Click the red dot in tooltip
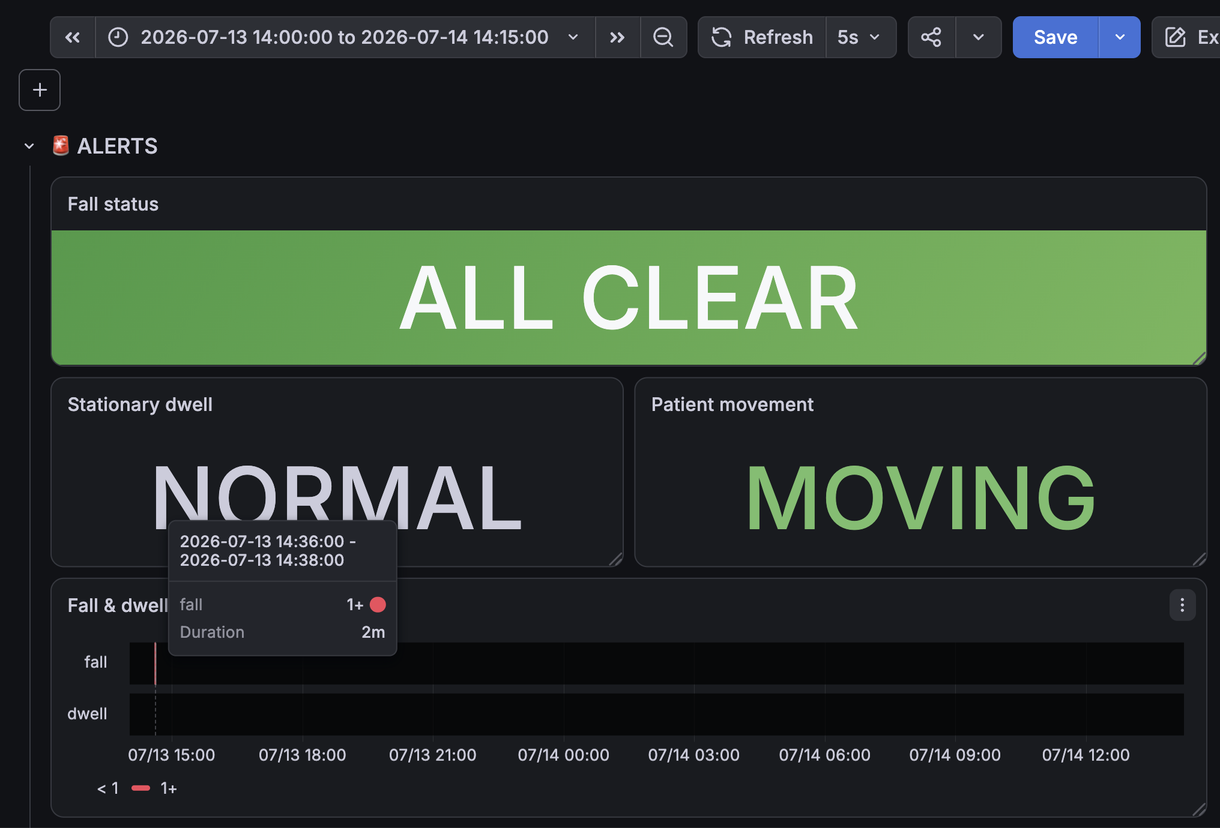Screen dimensions: 1220x828 pos(378,604)
